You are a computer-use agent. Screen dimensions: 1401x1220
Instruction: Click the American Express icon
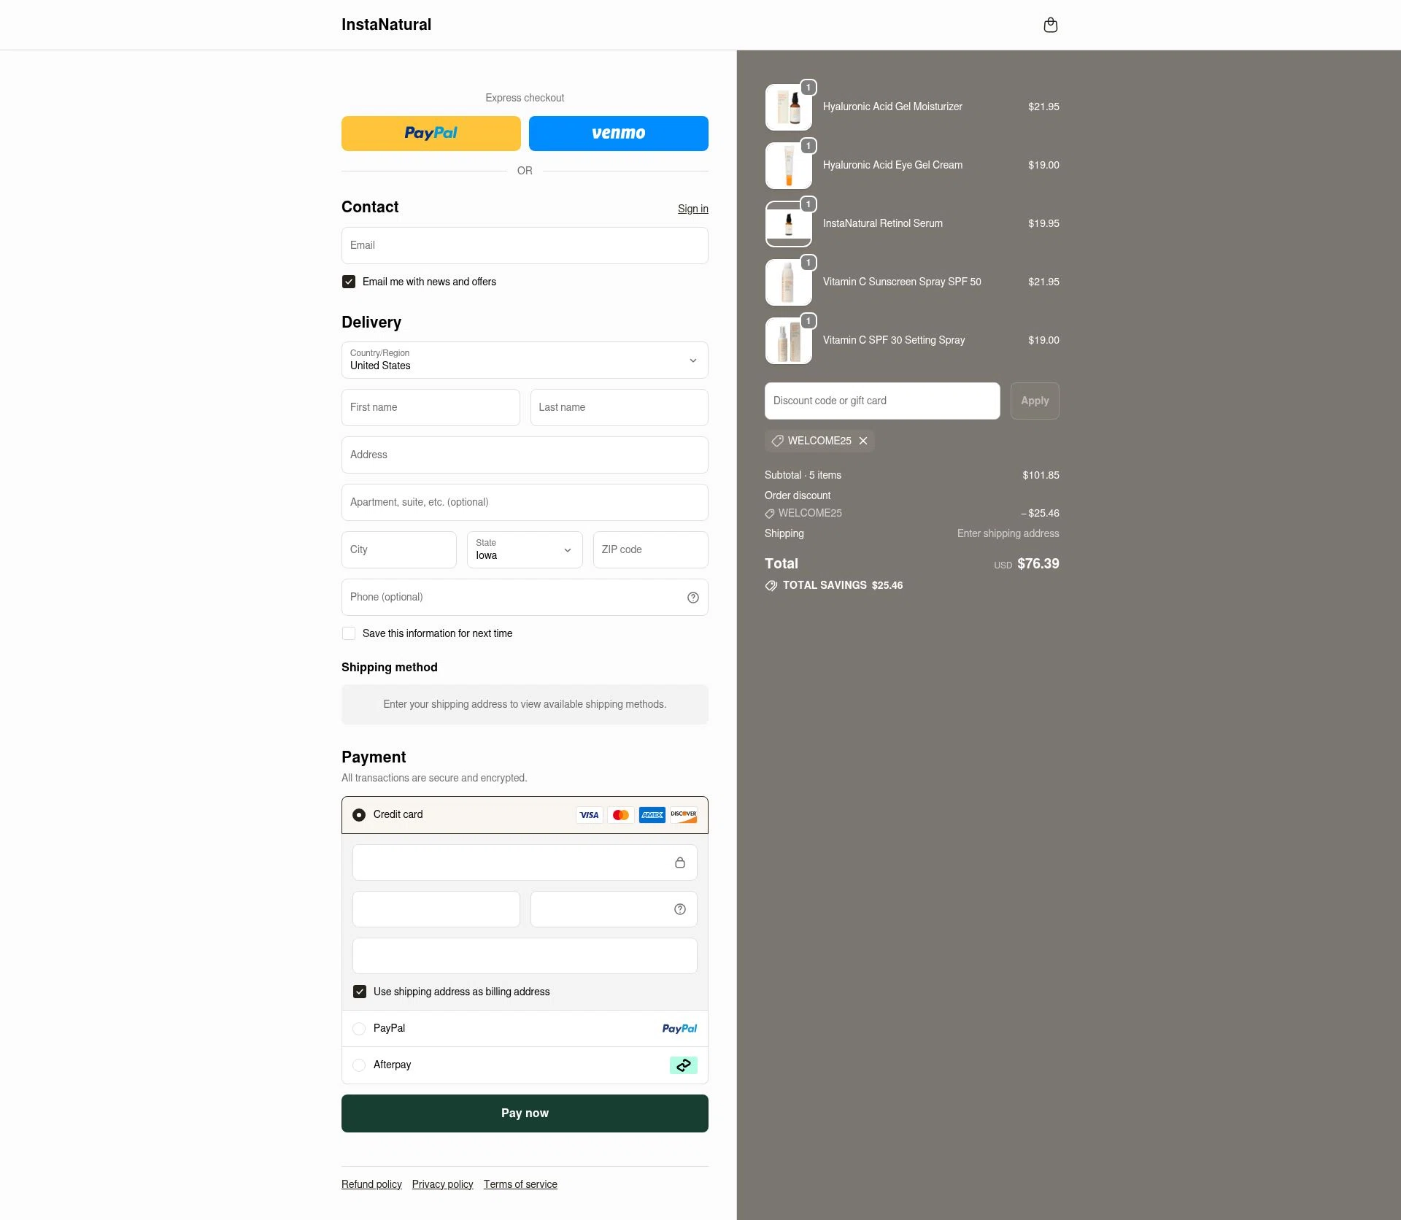click(x=652, y=815)
